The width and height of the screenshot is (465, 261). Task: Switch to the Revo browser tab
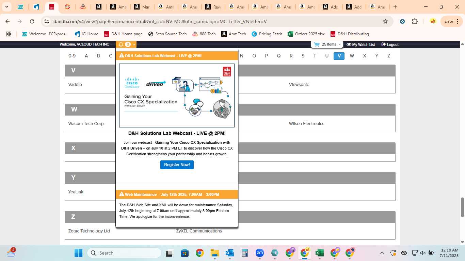click(213, 7)
